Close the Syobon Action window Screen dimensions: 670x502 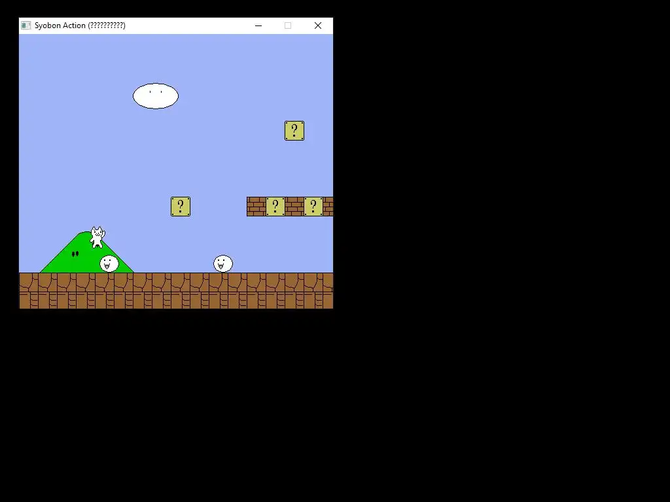point(318,25)
